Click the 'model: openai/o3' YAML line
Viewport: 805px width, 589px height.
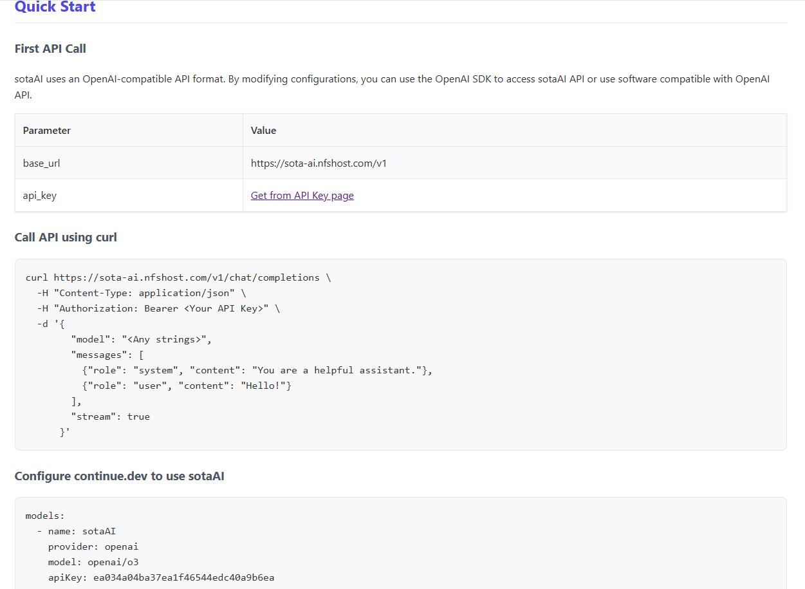[x=93, y=562]
